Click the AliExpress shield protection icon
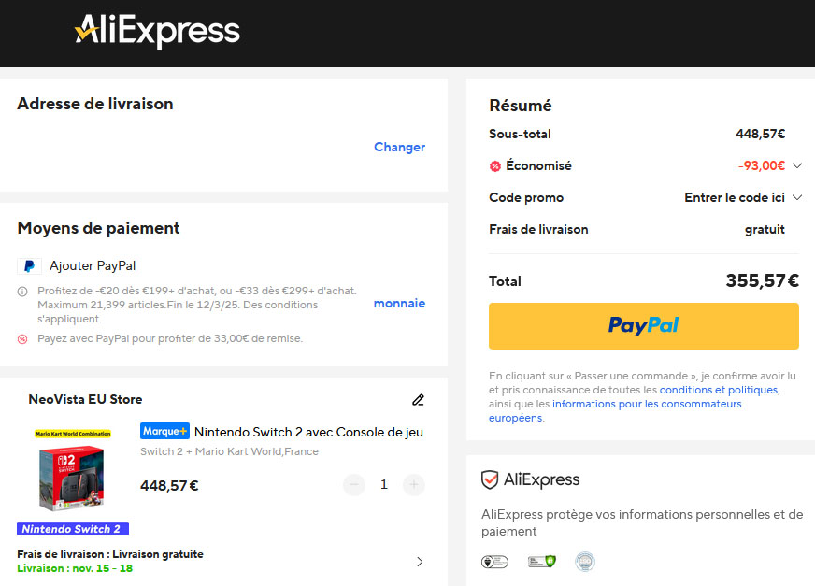 490,480
